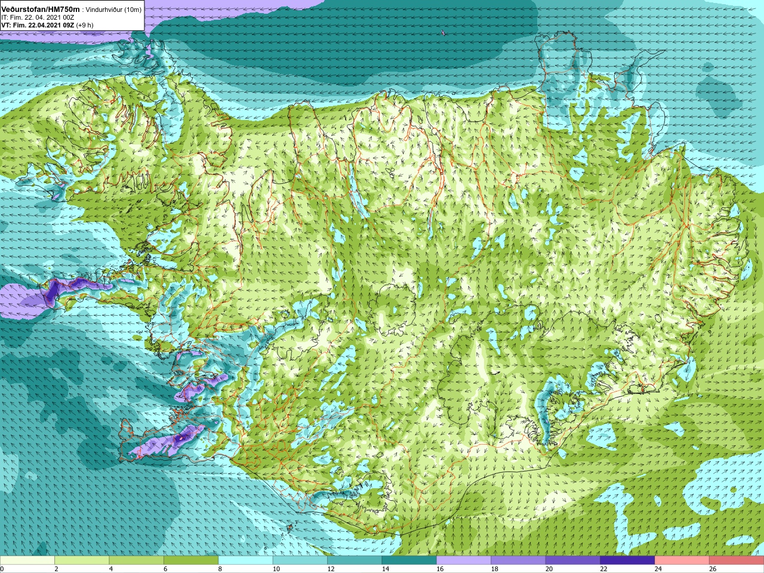The height and width of the screenshot is (573, 764).
Task: Click the legend scale label '8'
Action: pyautogui.click(x=220, y=569)
